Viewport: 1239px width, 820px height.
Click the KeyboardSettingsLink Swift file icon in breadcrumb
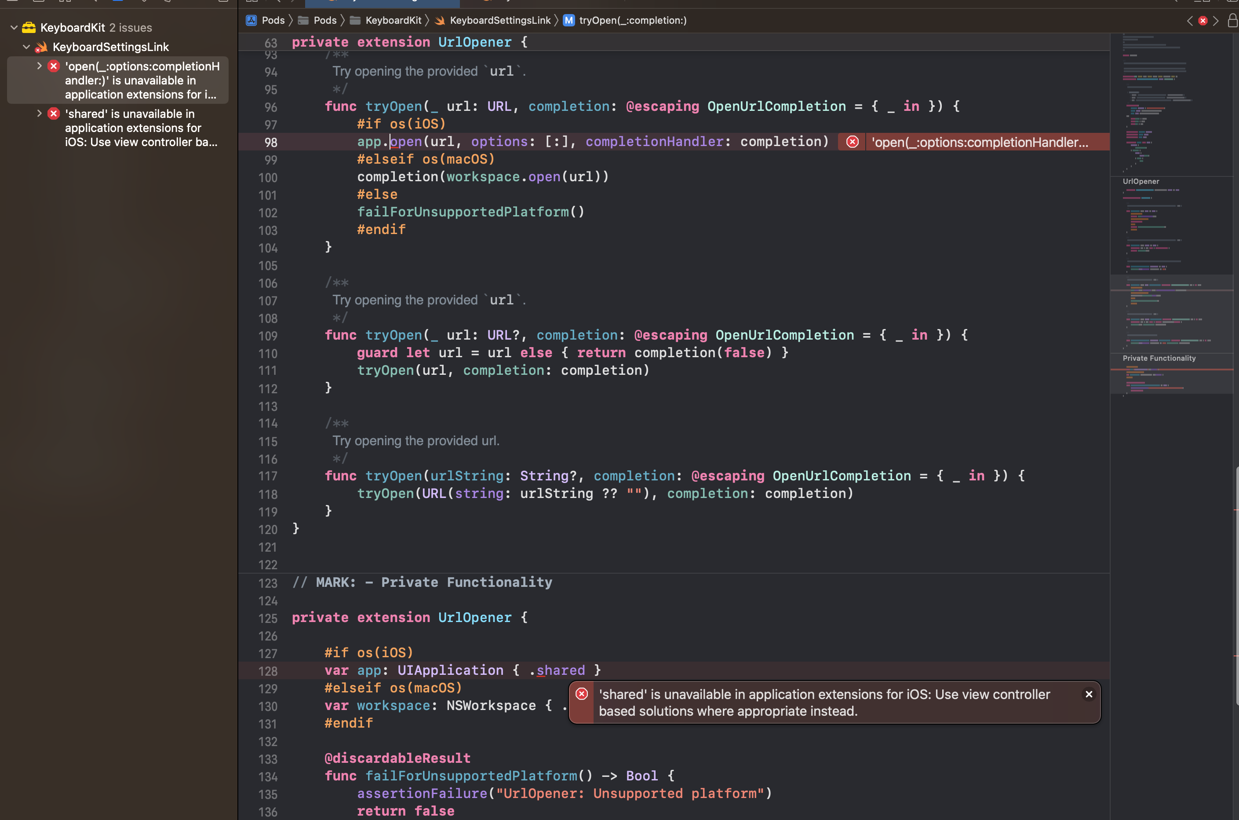[440, 20]
